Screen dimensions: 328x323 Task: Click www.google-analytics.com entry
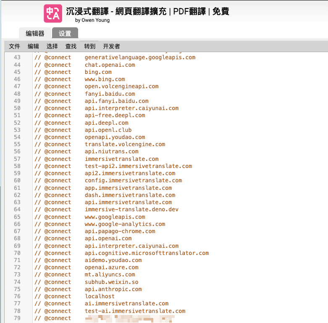click(x=125, y=224)
